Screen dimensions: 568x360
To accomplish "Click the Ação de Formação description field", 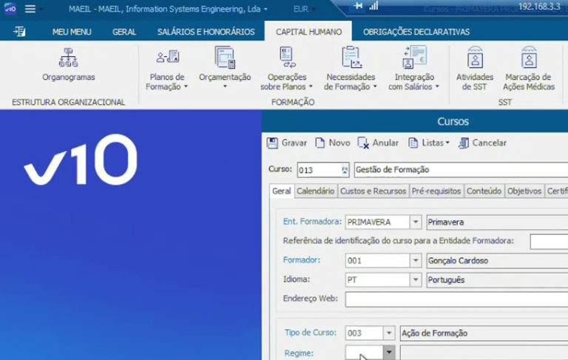I will coord(484,333).
